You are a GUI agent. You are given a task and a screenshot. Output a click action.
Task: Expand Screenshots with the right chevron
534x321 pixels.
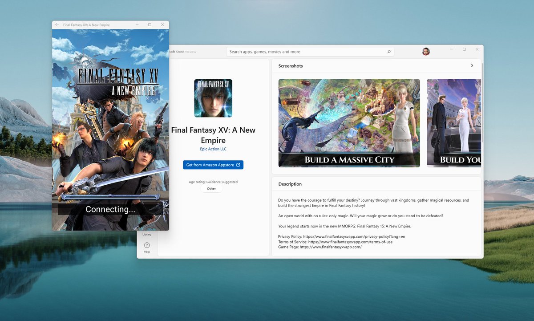pyautogui.click(x=472, y=65)
